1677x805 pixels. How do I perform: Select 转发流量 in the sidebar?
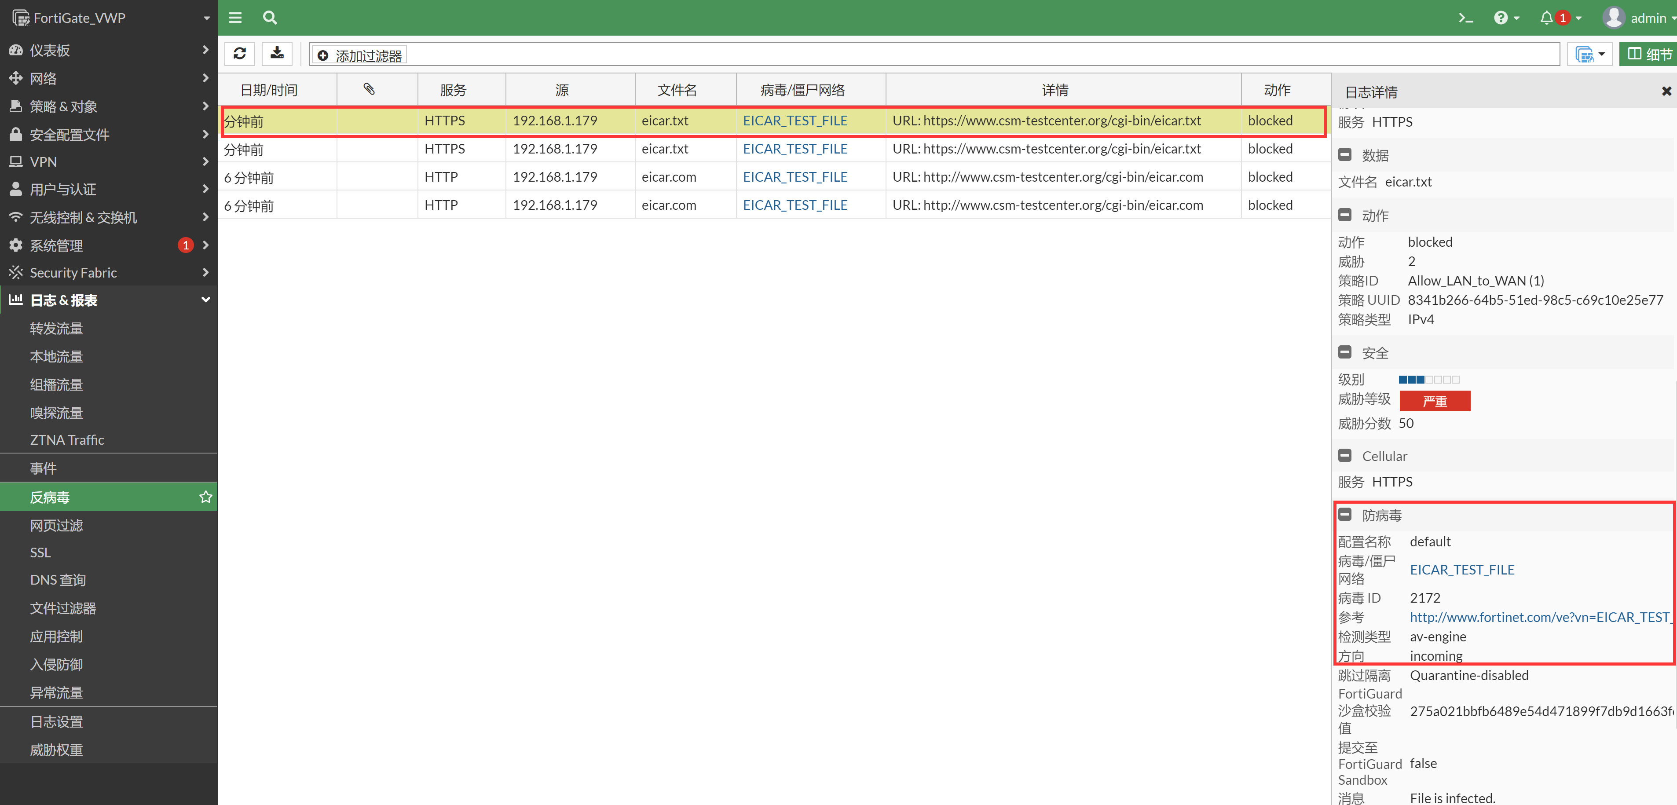(57, 329)
